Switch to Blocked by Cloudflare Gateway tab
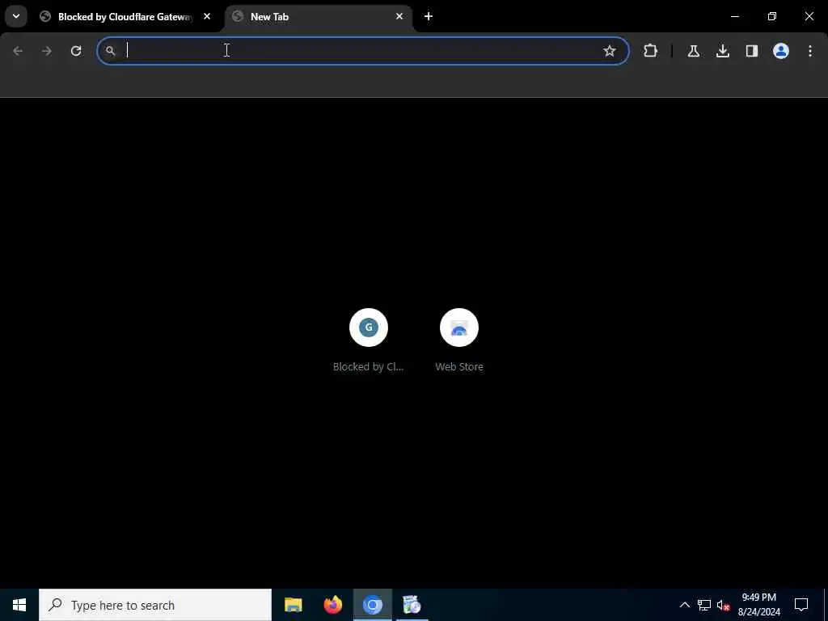This screenshot has height=621, width=828. (126, 17)
